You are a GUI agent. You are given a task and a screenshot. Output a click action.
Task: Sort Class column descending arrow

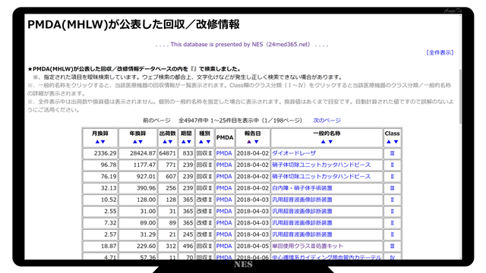pos(396,142)
